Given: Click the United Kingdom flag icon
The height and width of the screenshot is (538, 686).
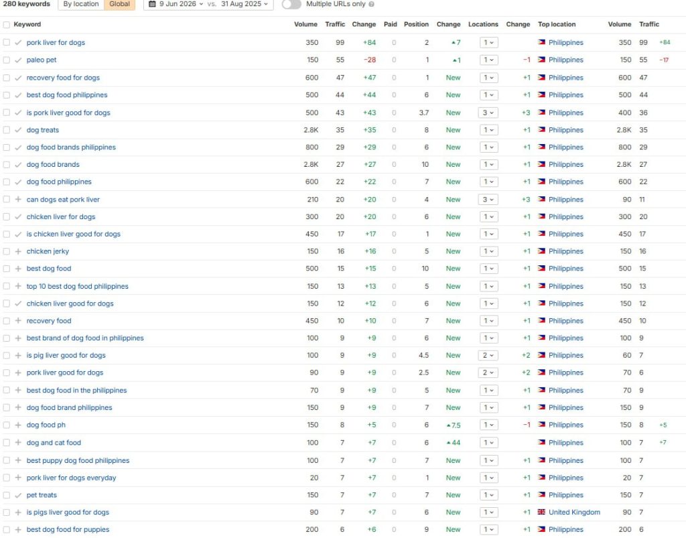Looking at the screenshot, I should click(x=541, y=512).
